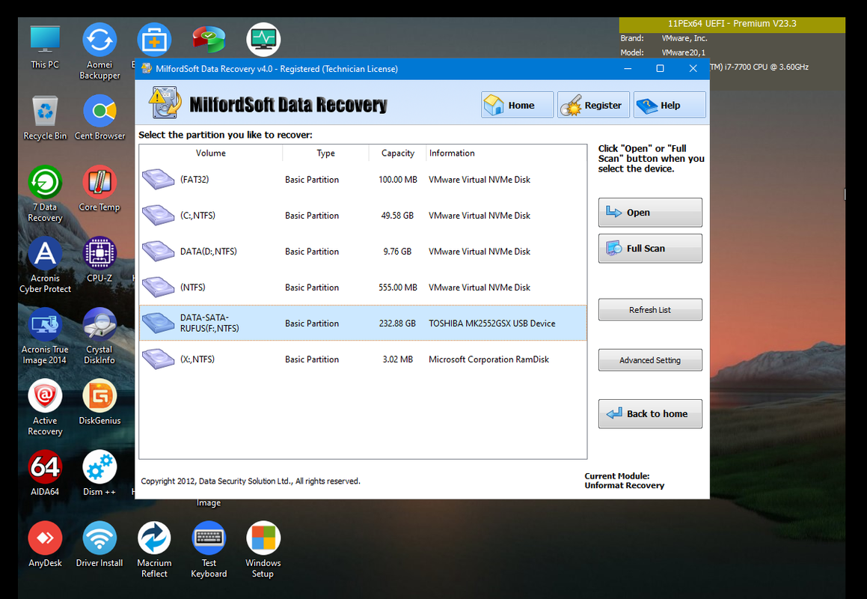Launch Core Temp desktop icon
This screenshot has height=599, width=867.
[99, 189]
